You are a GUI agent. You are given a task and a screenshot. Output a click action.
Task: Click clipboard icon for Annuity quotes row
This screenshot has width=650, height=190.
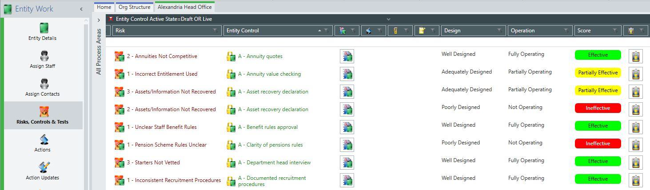point(636,56)
